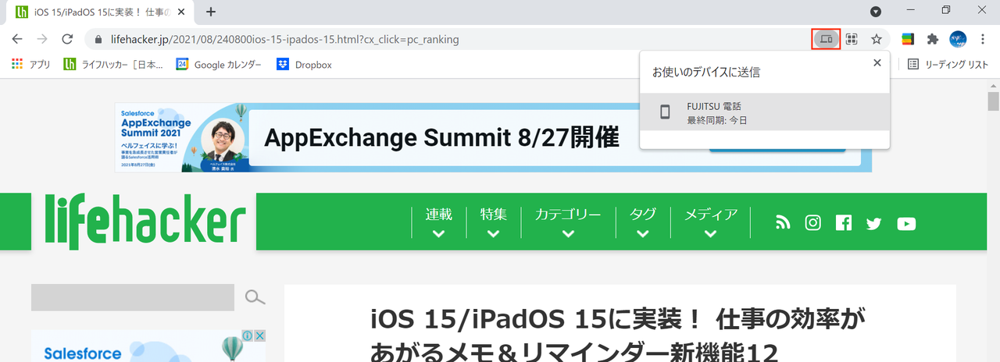Expand the 連載 menu
The height and width of the screenshot is (362, 1000).
[438, 222]
